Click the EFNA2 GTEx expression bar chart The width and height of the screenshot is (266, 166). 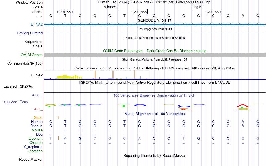pyautogui.click(x=97, y=74)
